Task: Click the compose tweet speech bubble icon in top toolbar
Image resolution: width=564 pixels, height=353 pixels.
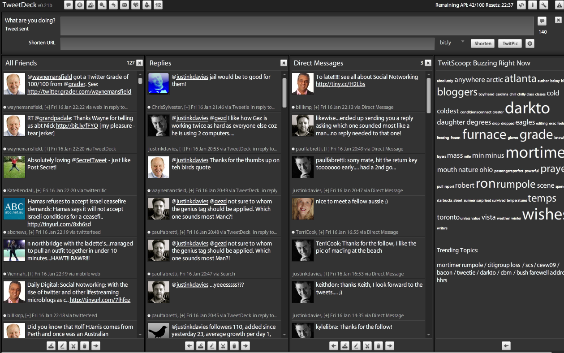Action: click(x=69, y=5)
